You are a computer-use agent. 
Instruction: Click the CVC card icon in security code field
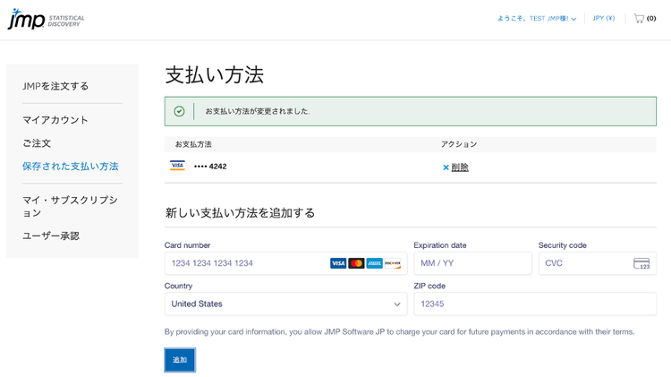point(641,263)
